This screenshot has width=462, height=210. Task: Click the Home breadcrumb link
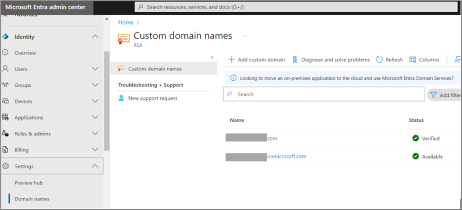126,22
